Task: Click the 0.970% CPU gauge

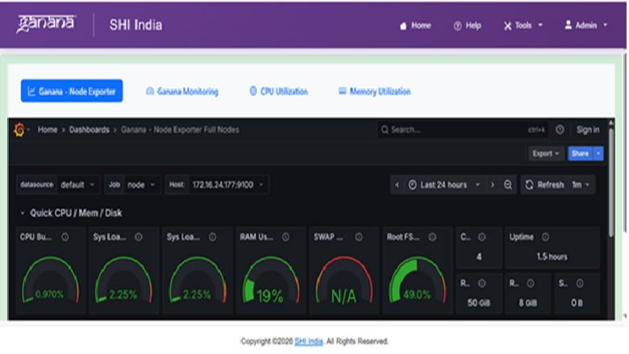Action: coord(50,281)
